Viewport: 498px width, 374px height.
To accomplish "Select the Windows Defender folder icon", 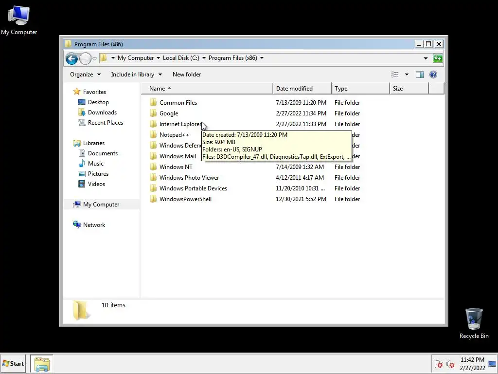I will click(x=153, y=145).
